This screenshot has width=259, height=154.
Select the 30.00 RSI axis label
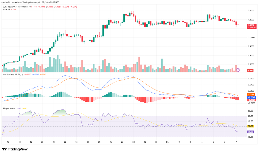tap(251, 137)
